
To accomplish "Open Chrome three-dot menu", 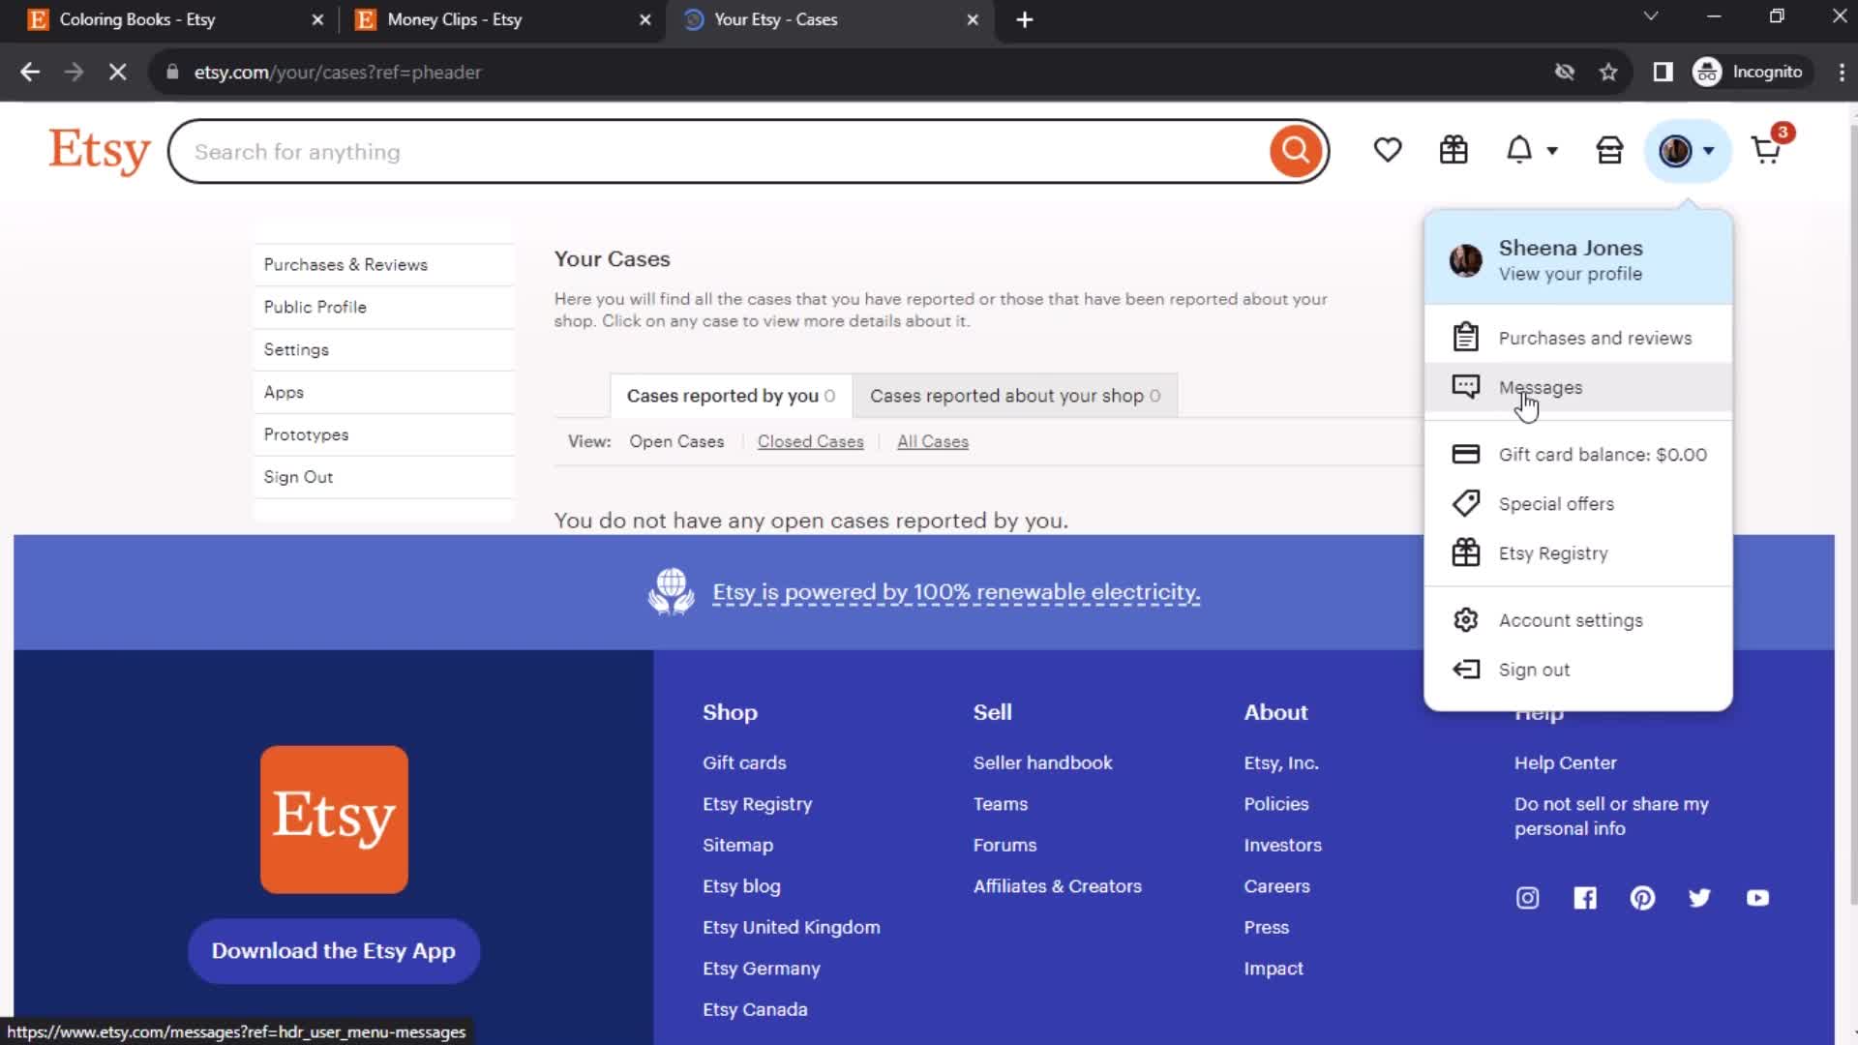I will [x=1841, y=72].
